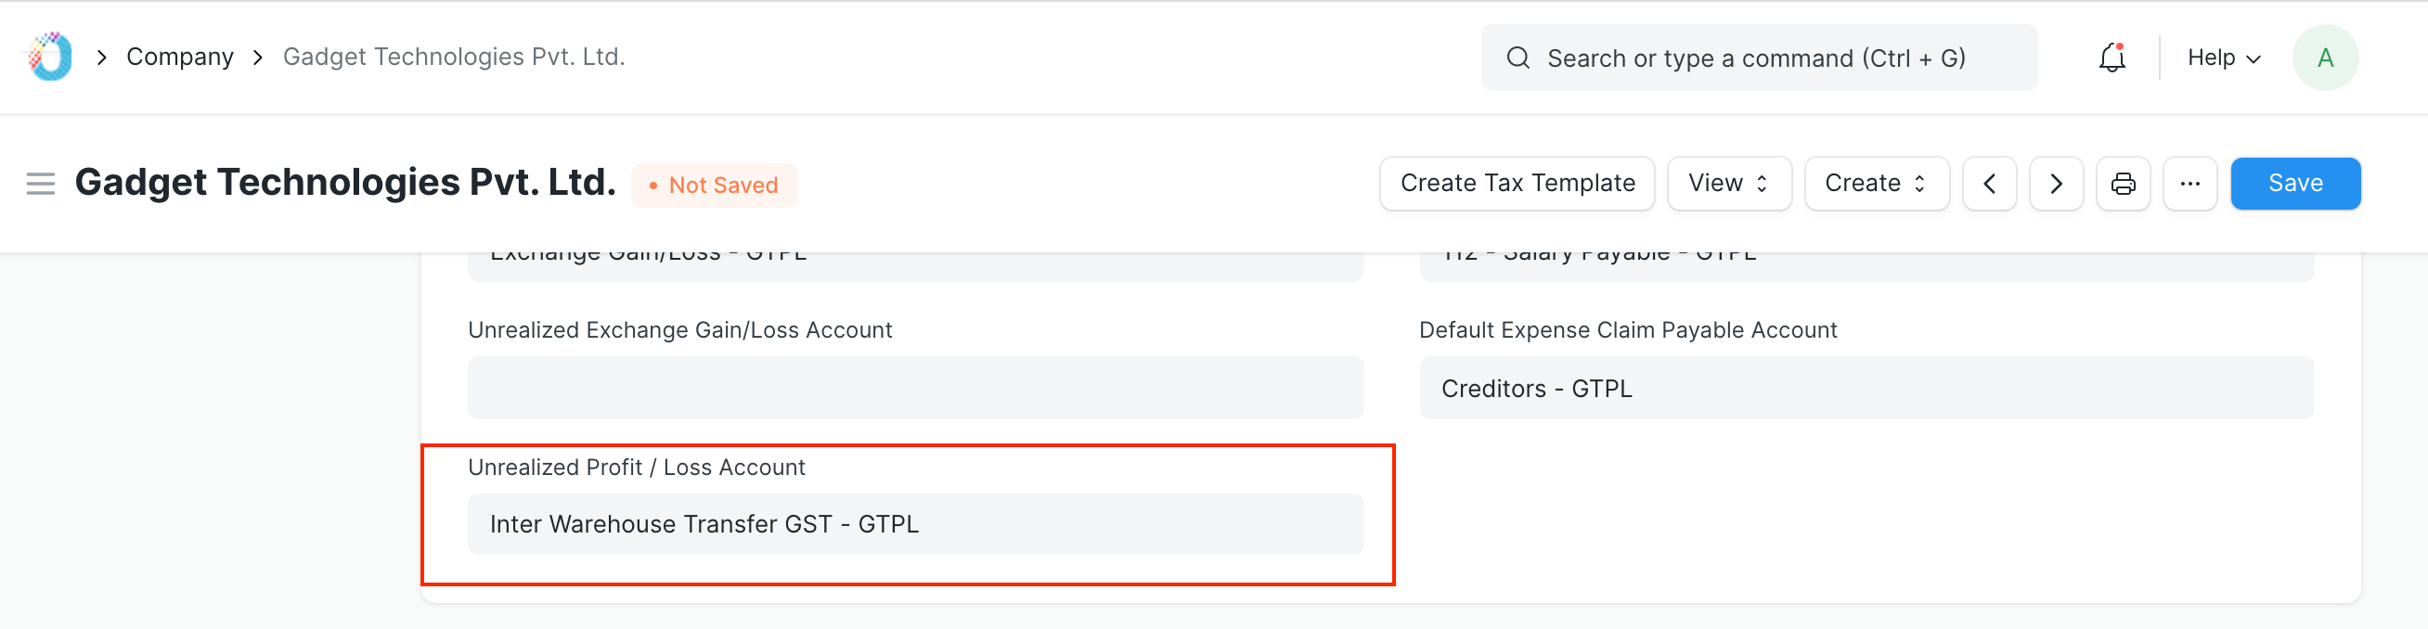The width and height of the screenshot is (2428, 629).
Task: Click the search magnifier icon
Action: [1517, 58]
